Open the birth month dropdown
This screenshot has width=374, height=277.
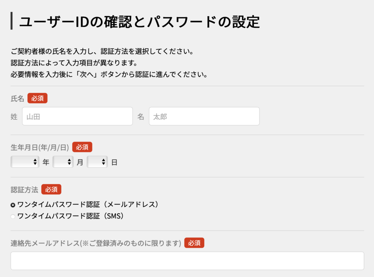tap(63, 162)
